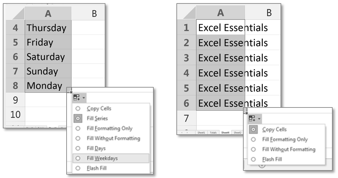Click the Sheet4 tab
The height and width of the screenshot is (178, 338).
pyautogui.click(x=225, y=133)
